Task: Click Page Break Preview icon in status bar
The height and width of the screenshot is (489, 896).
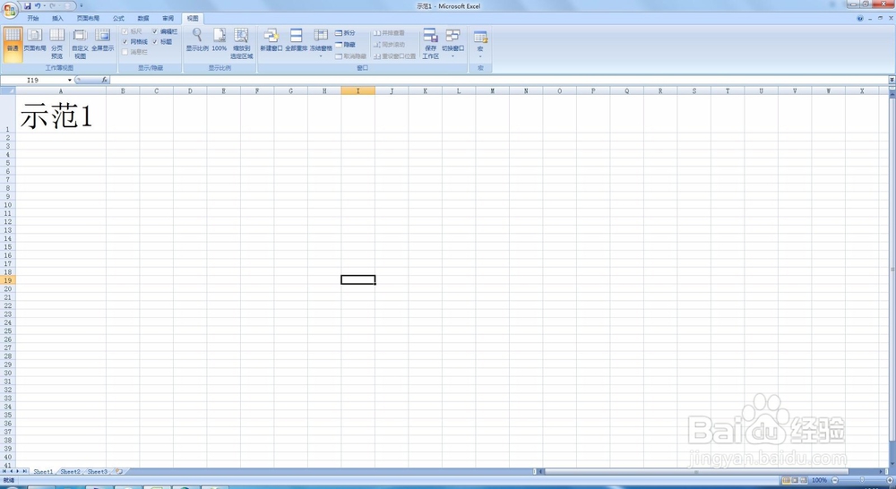Action: (x=804, y=480)
